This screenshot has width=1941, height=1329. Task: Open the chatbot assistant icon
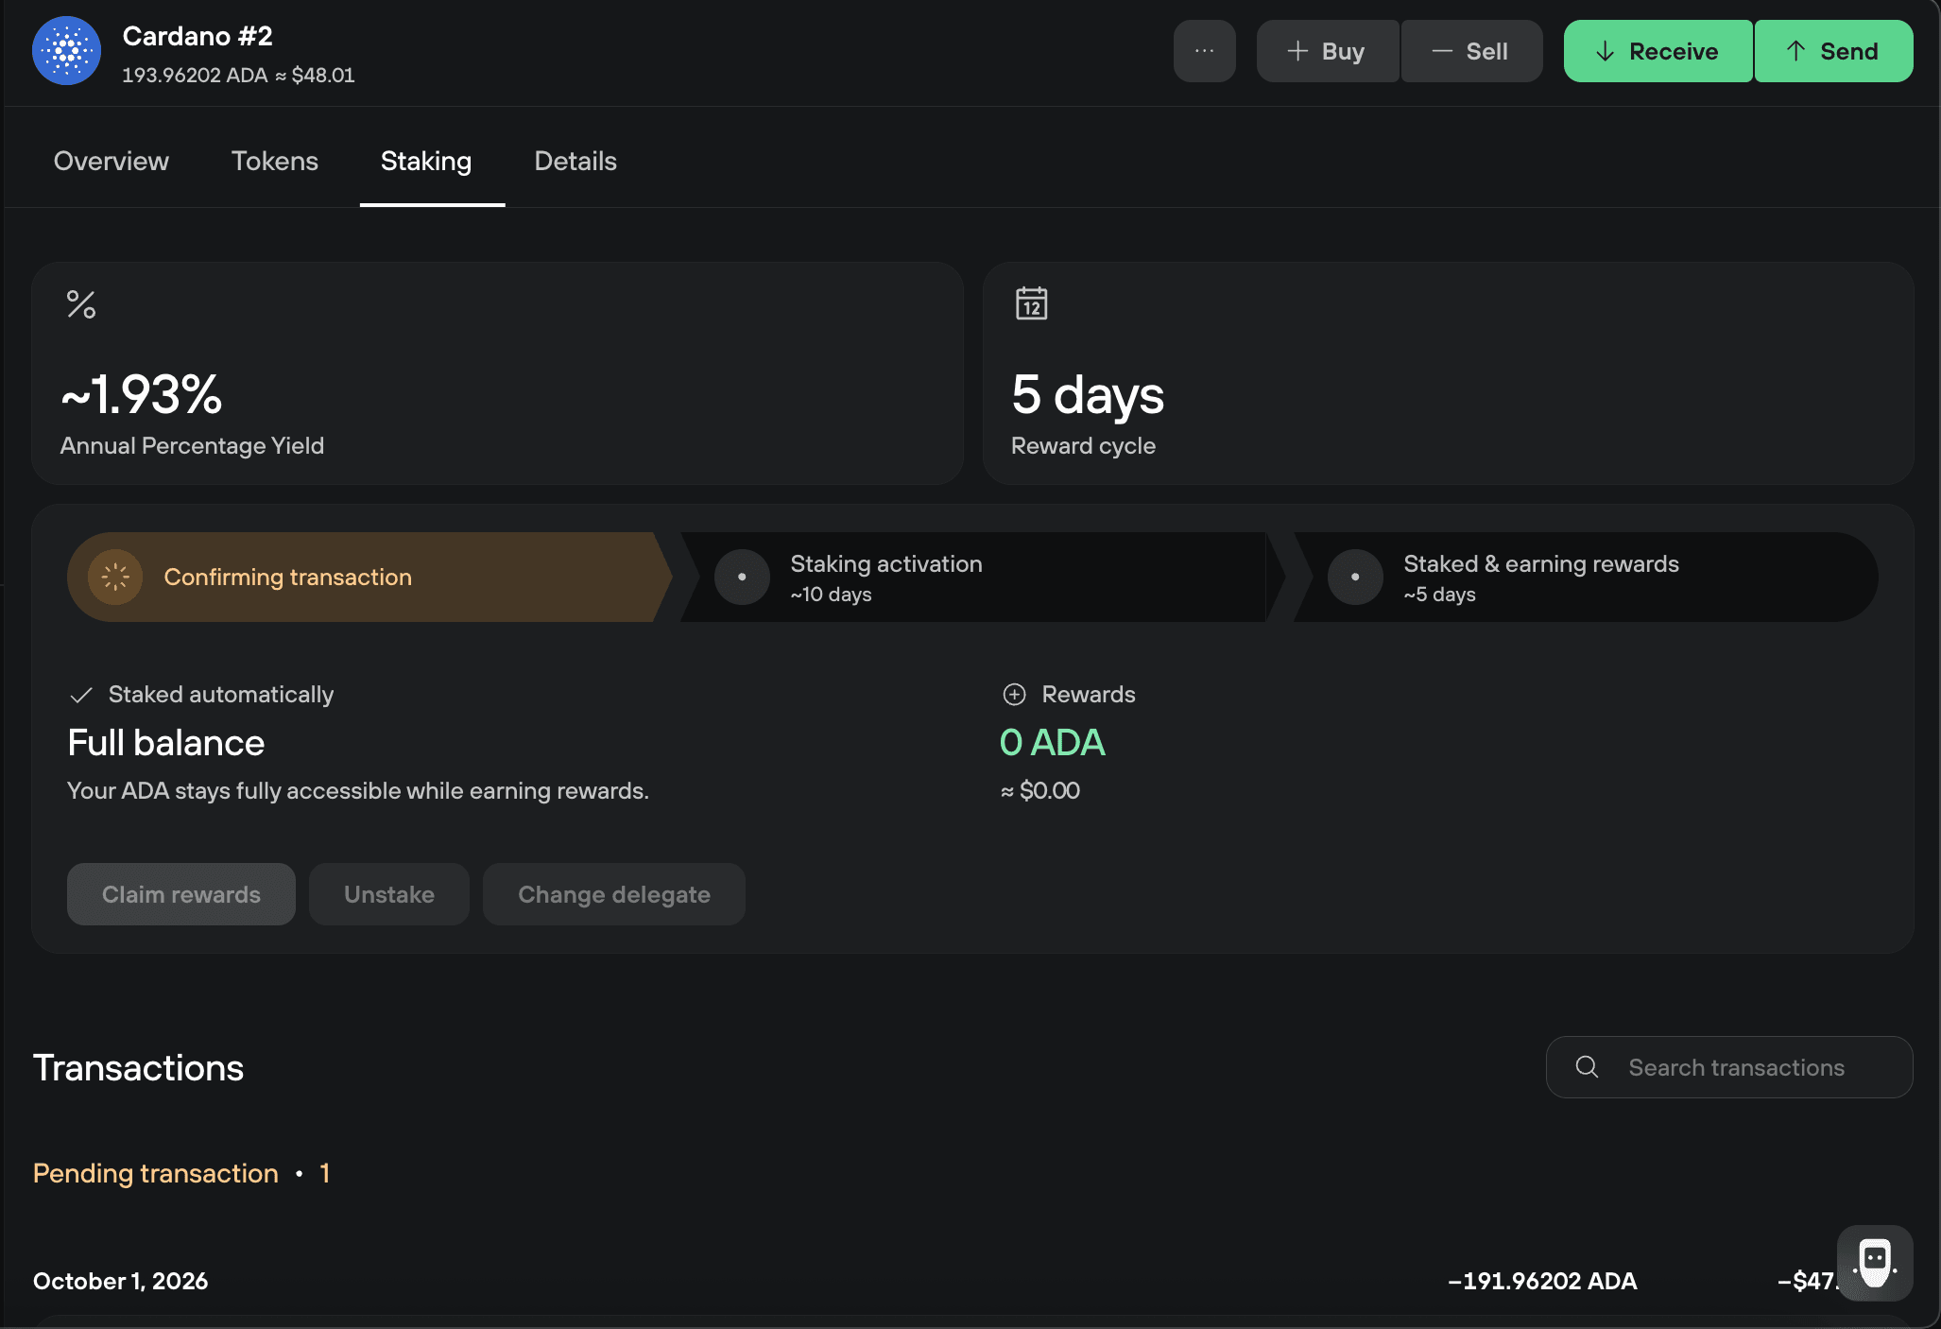coord(1875,1263)
